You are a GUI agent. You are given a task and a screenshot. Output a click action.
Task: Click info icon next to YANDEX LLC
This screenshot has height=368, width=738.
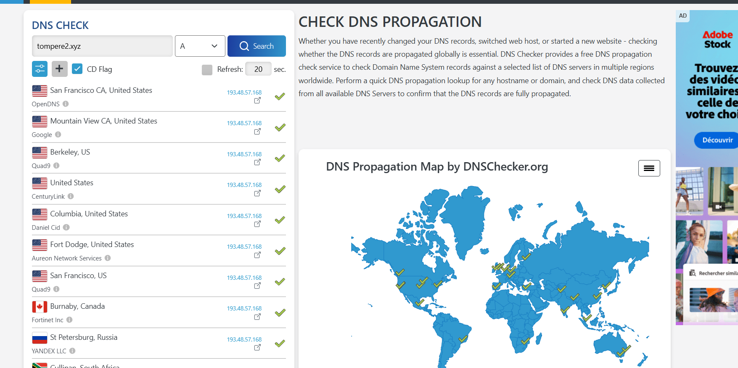tap(72, 351)
